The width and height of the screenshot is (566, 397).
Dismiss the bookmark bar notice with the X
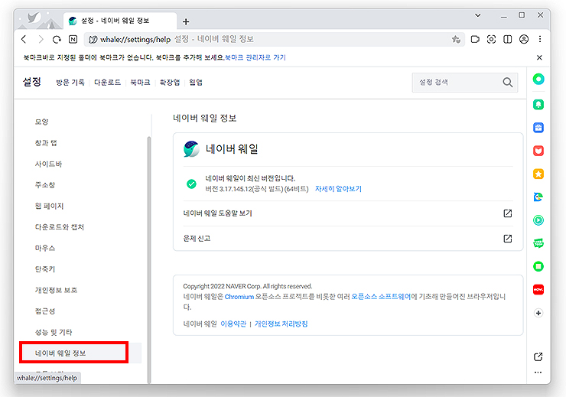539,57
